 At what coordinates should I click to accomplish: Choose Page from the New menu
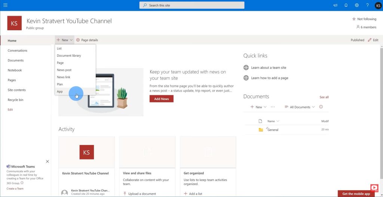(x=75, y=63)
